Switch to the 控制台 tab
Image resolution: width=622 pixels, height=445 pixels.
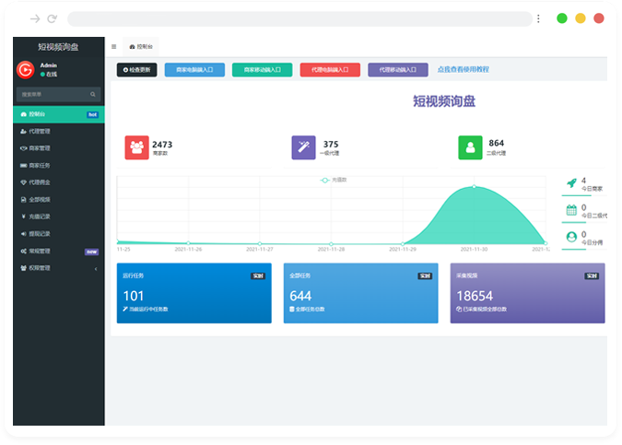[143, 46]
